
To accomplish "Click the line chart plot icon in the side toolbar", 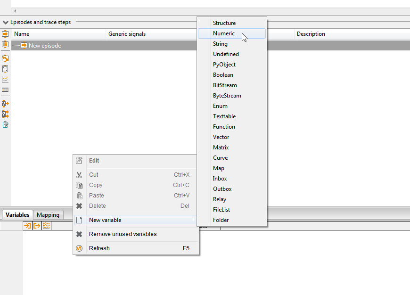I will pos(5,79).
